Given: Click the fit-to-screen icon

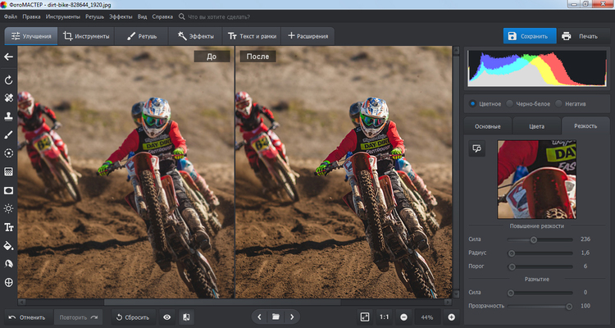Looking at the screenshot, I should [365, 317].
